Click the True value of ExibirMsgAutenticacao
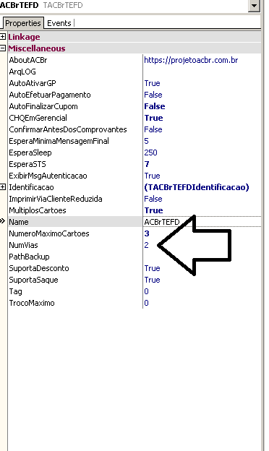The width and height of the screenshot is (269, 451). pyautogui.click(x=152, y=176)
